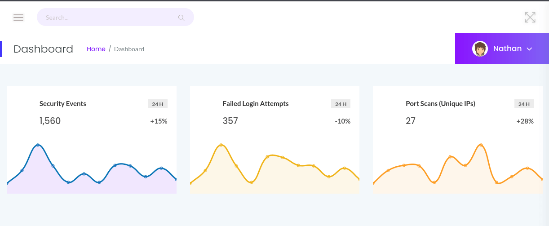Click 24 H badge on Port Scans
The image size is (549, 226).
(524, 104)
